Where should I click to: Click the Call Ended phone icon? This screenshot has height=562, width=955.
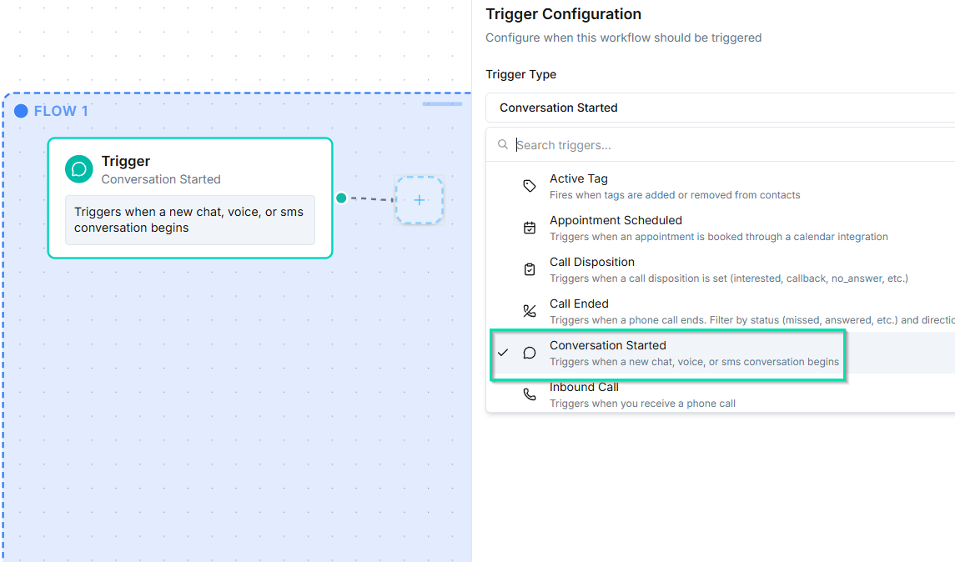[530, 311]
